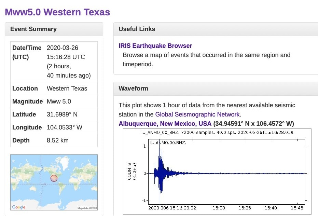The height and width of the screenshot is (219, 318).
Task: Click the Mww5.0 Western Texas page title
Action: pos(57,12)
